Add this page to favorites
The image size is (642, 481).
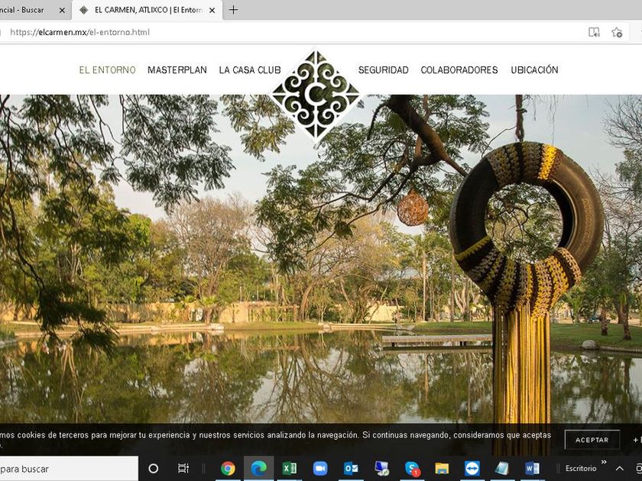pyautogui.click(x=617, y=32)
